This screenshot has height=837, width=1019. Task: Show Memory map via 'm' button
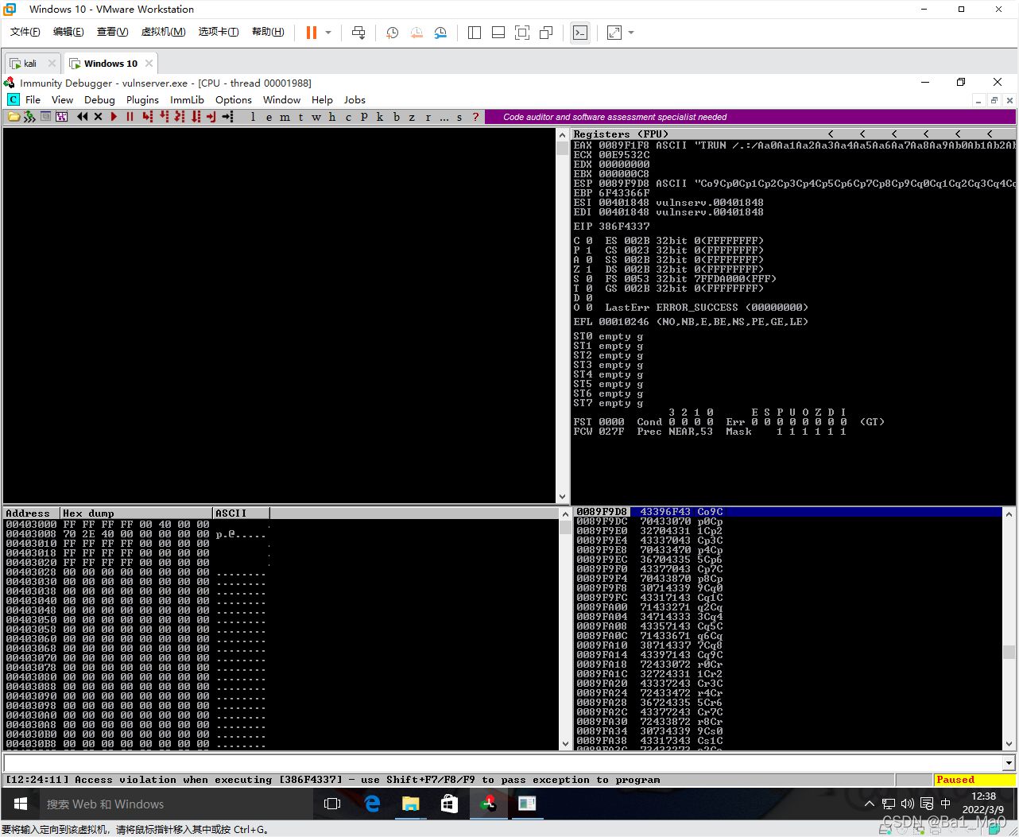pos(285,117)
